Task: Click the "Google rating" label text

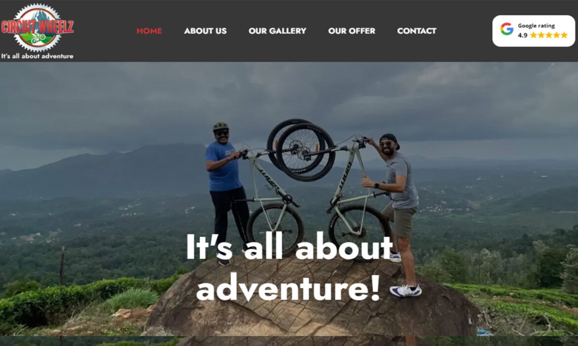Action: (x=536, y=26)
